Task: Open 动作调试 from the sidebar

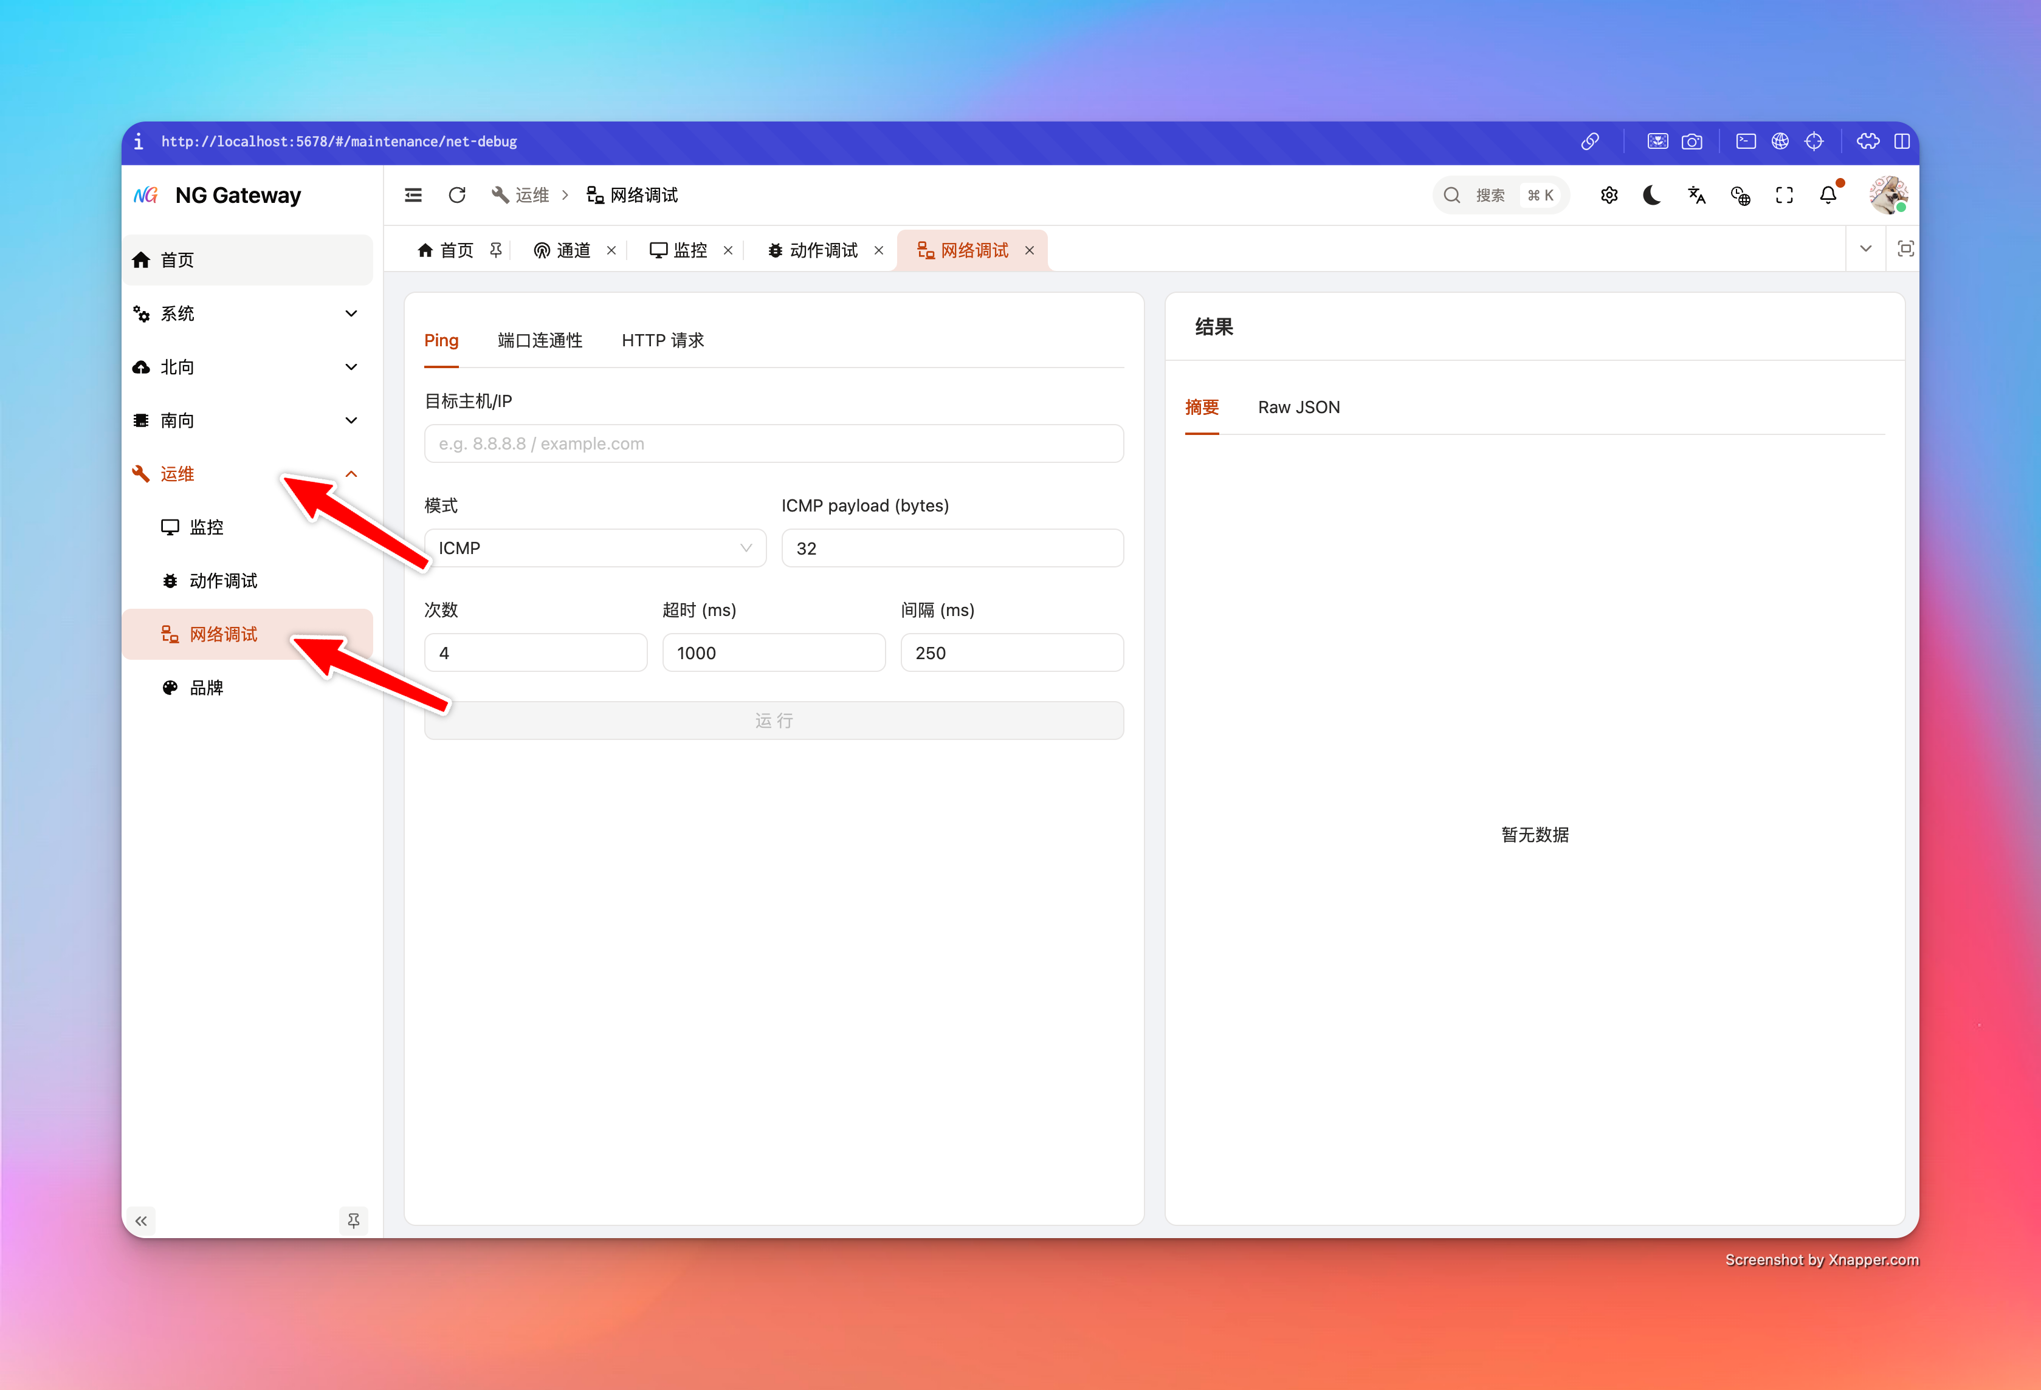Action: pos(223,580)
